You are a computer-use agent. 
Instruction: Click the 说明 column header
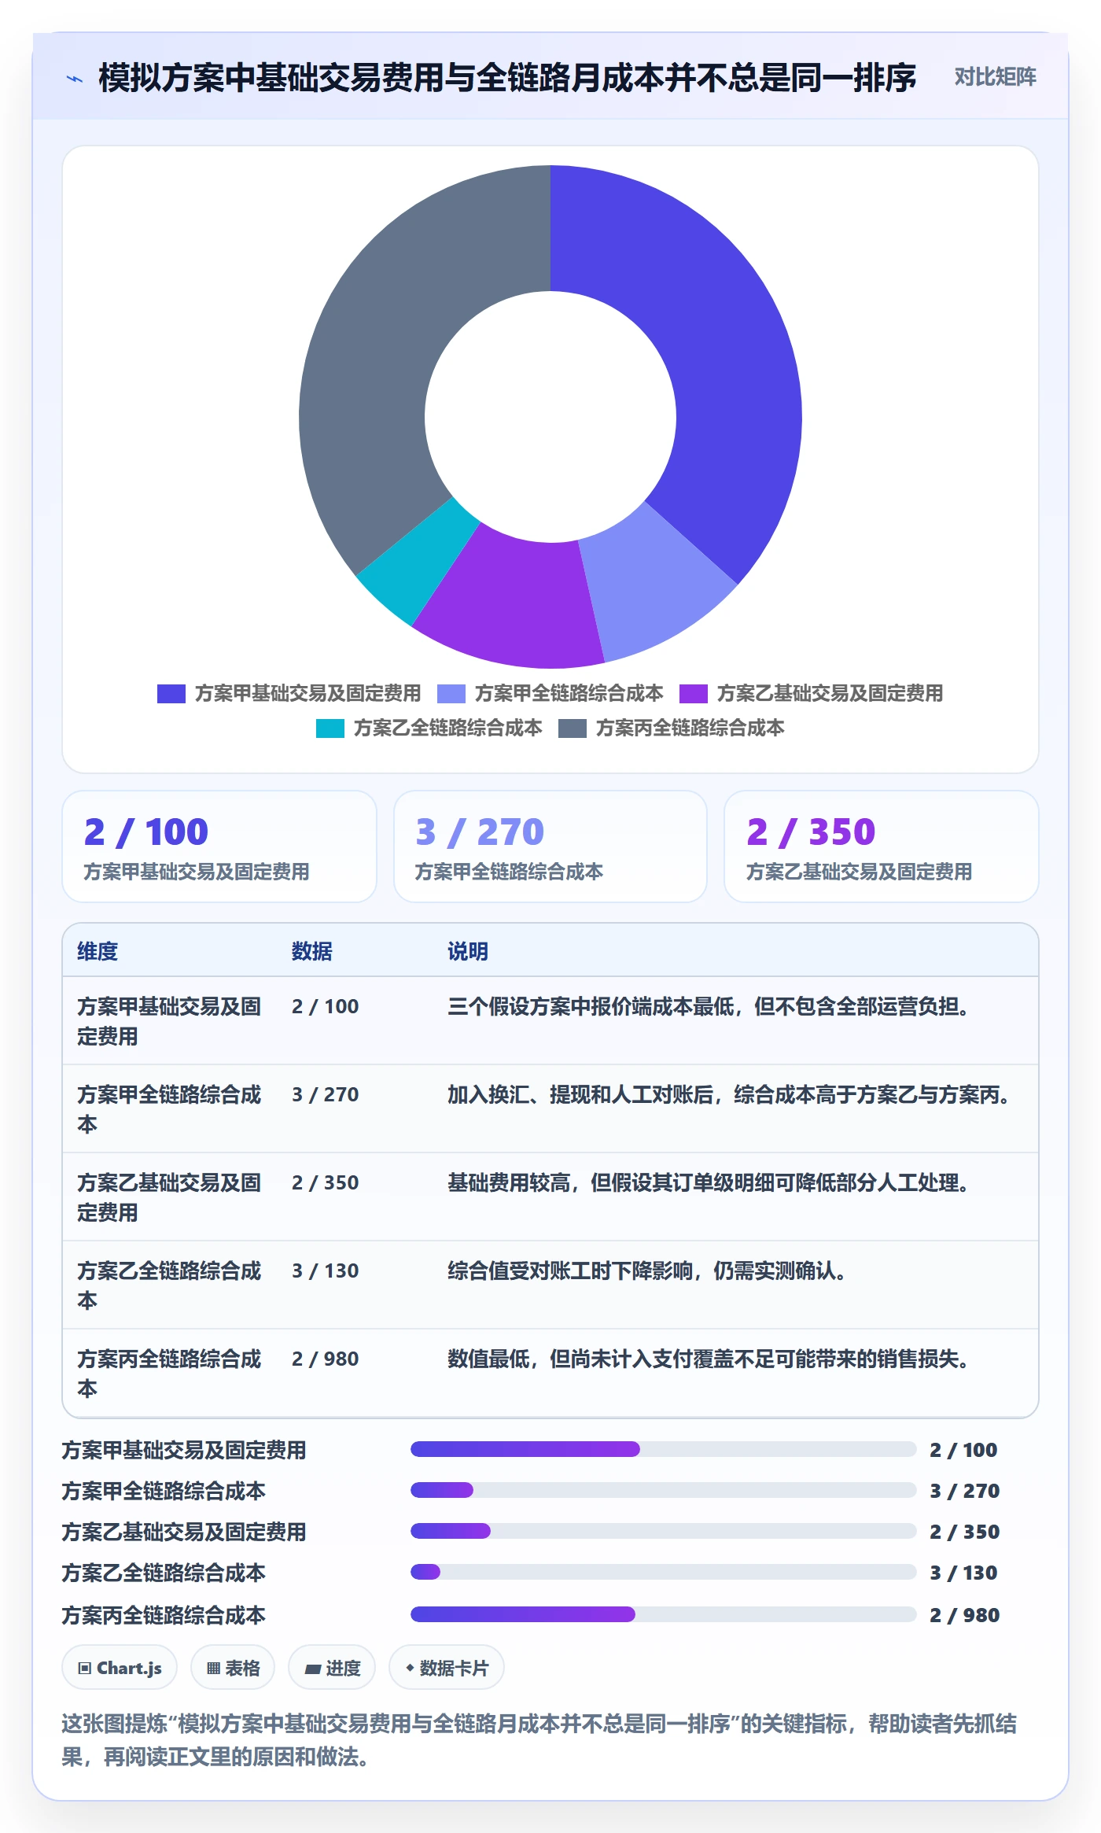tap(468, 951)
